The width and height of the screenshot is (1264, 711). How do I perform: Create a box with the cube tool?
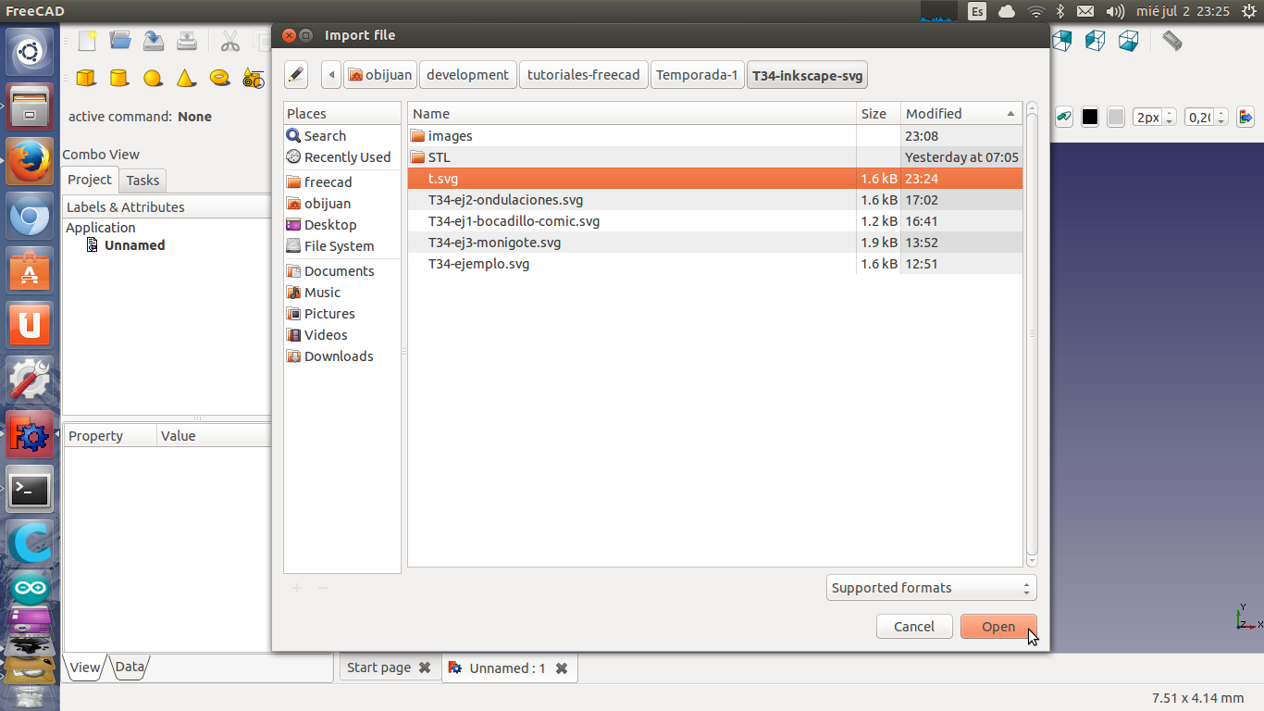(86, 78)
